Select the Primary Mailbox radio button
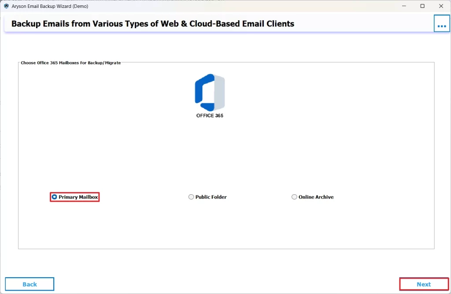Viewport: 451px width, 294px height. (55, 197)
